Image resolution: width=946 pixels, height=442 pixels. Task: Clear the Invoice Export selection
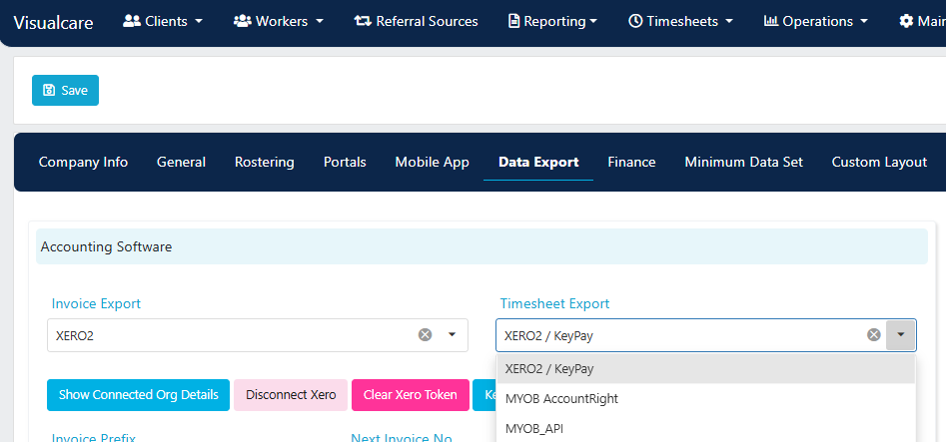coord(426,334)
